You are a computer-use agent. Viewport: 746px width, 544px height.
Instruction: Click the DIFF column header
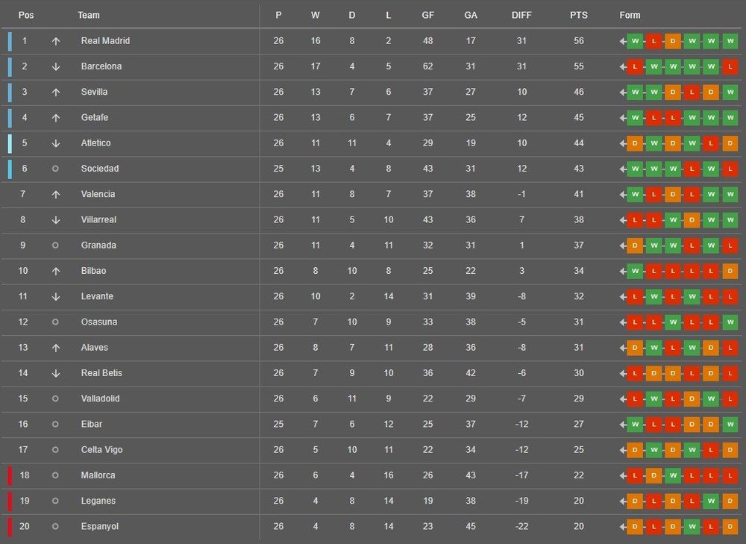point(522,15)
